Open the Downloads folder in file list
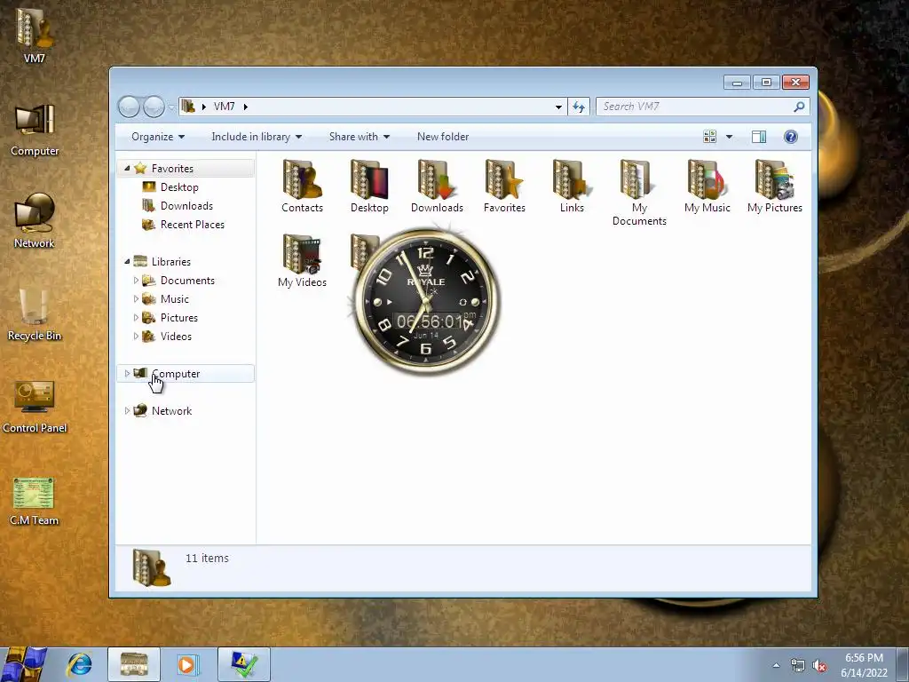 (x=437, y=186)
